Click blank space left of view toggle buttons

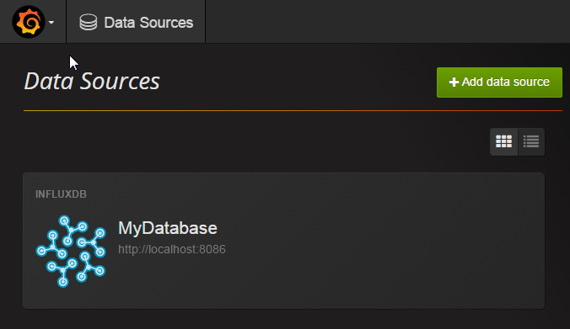coord(255,141)
